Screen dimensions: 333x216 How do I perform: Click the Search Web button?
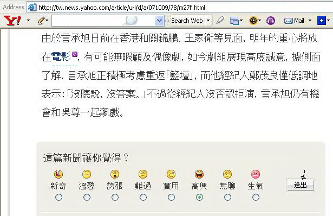click(x=187, y=21)
